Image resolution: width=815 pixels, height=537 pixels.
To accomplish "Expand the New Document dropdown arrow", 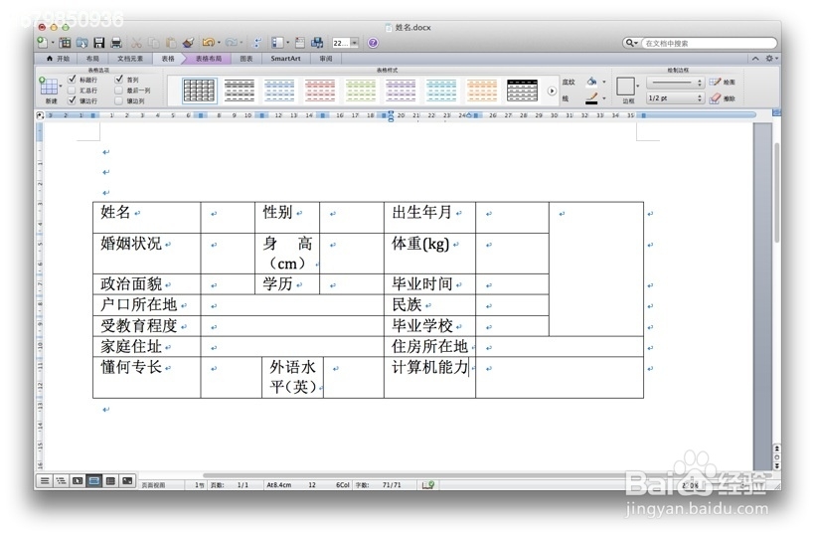I will pyautogui.click(x=53, y=43).
